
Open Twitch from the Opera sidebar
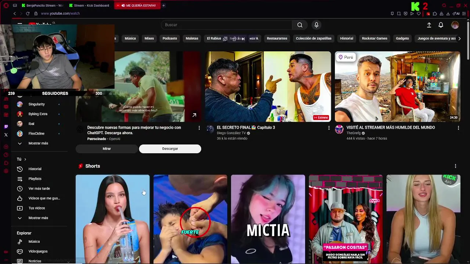(6, 126)
